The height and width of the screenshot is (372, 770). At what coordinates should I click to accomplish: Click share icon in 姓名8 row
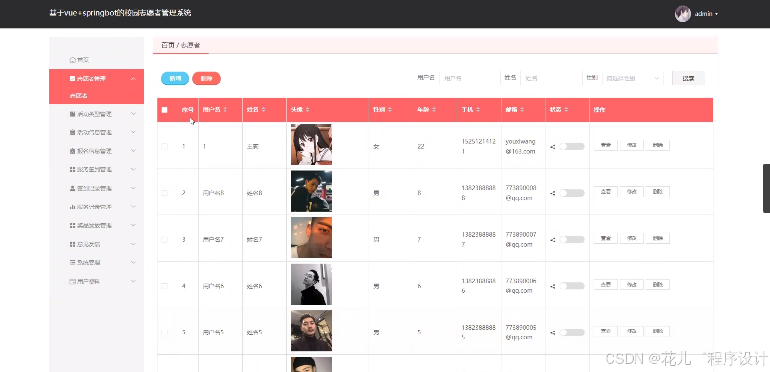click(553, 193)
